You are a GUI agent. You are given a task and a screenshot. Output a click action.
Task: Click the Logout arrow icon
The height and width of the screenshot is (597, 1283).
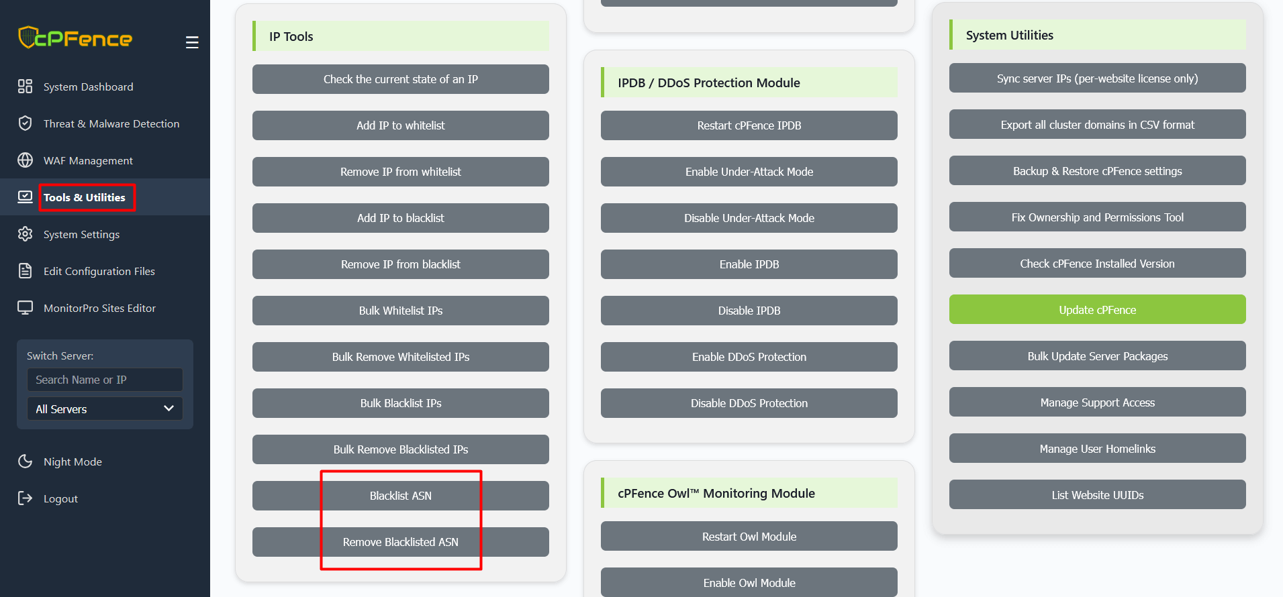coord(25,498)
